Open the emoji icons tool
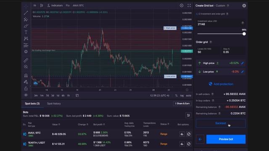 click(26, 52)
